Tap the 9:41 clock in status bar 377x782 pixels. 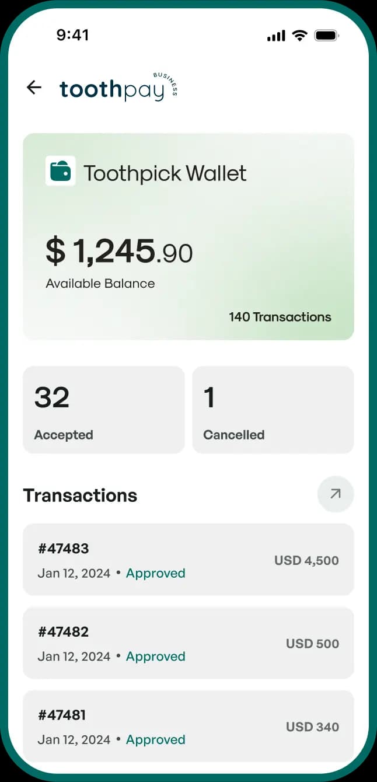[x=72, y=35]
